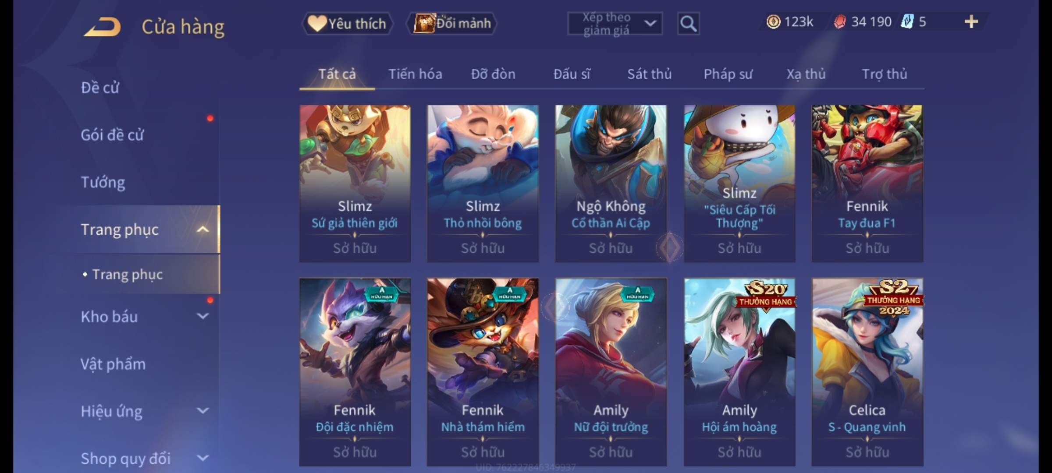This screenshot has width=1052, height=473.
Task: Open Gói đề cử in sidebar
Action: [112, 135]
